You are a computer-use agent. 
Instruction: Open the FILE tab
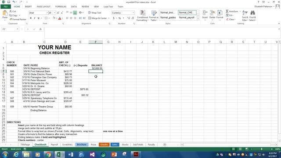[x=6, y=7]
